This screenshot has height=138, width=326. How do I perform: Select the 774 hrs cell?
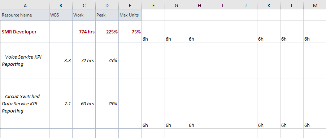coord(84,32)
